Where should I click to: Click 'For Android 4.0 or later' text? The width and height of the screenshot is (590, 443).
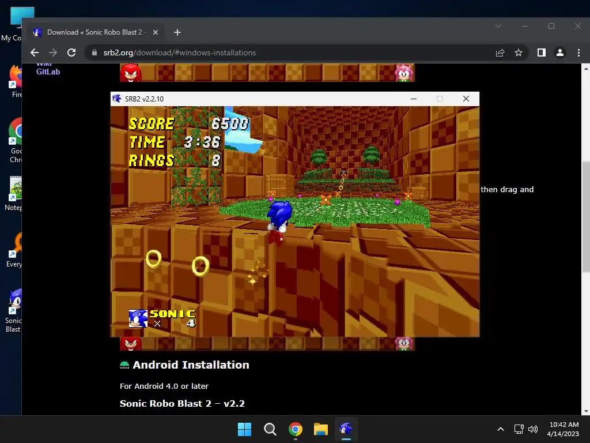(x=164, y=386)
